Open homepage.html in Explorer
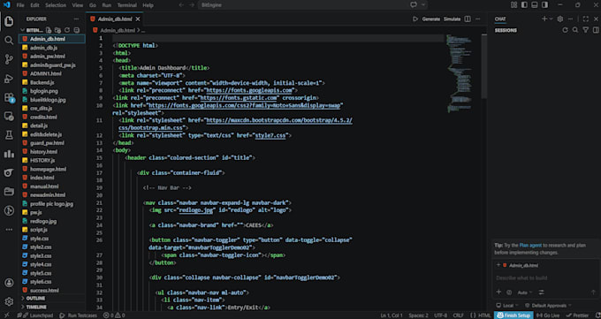This screenshot has height=319, width=601. click(x=52, y=169)
